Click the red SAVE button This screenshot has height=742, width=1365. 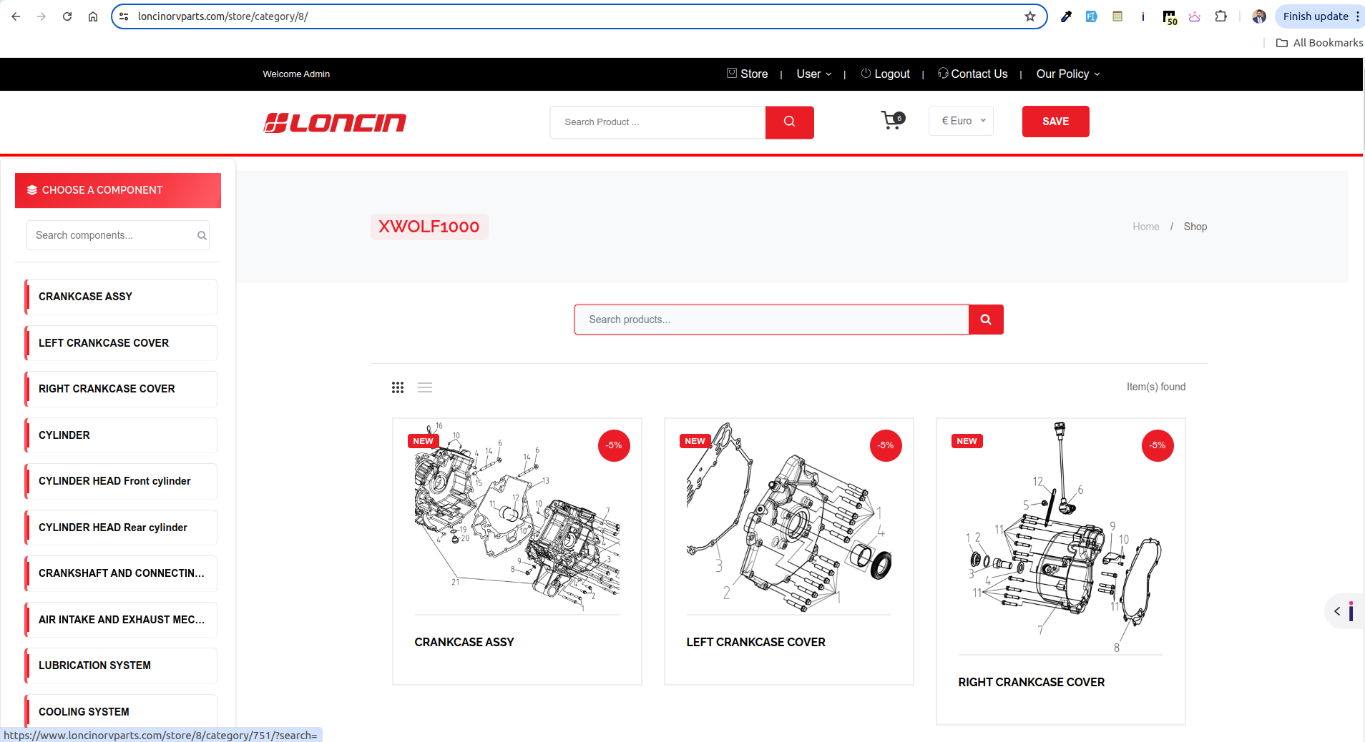click(1055, 122)
